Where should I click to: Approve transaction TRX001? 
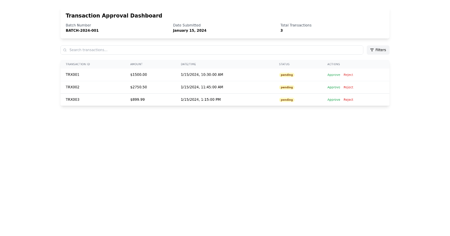pos(333,75)
